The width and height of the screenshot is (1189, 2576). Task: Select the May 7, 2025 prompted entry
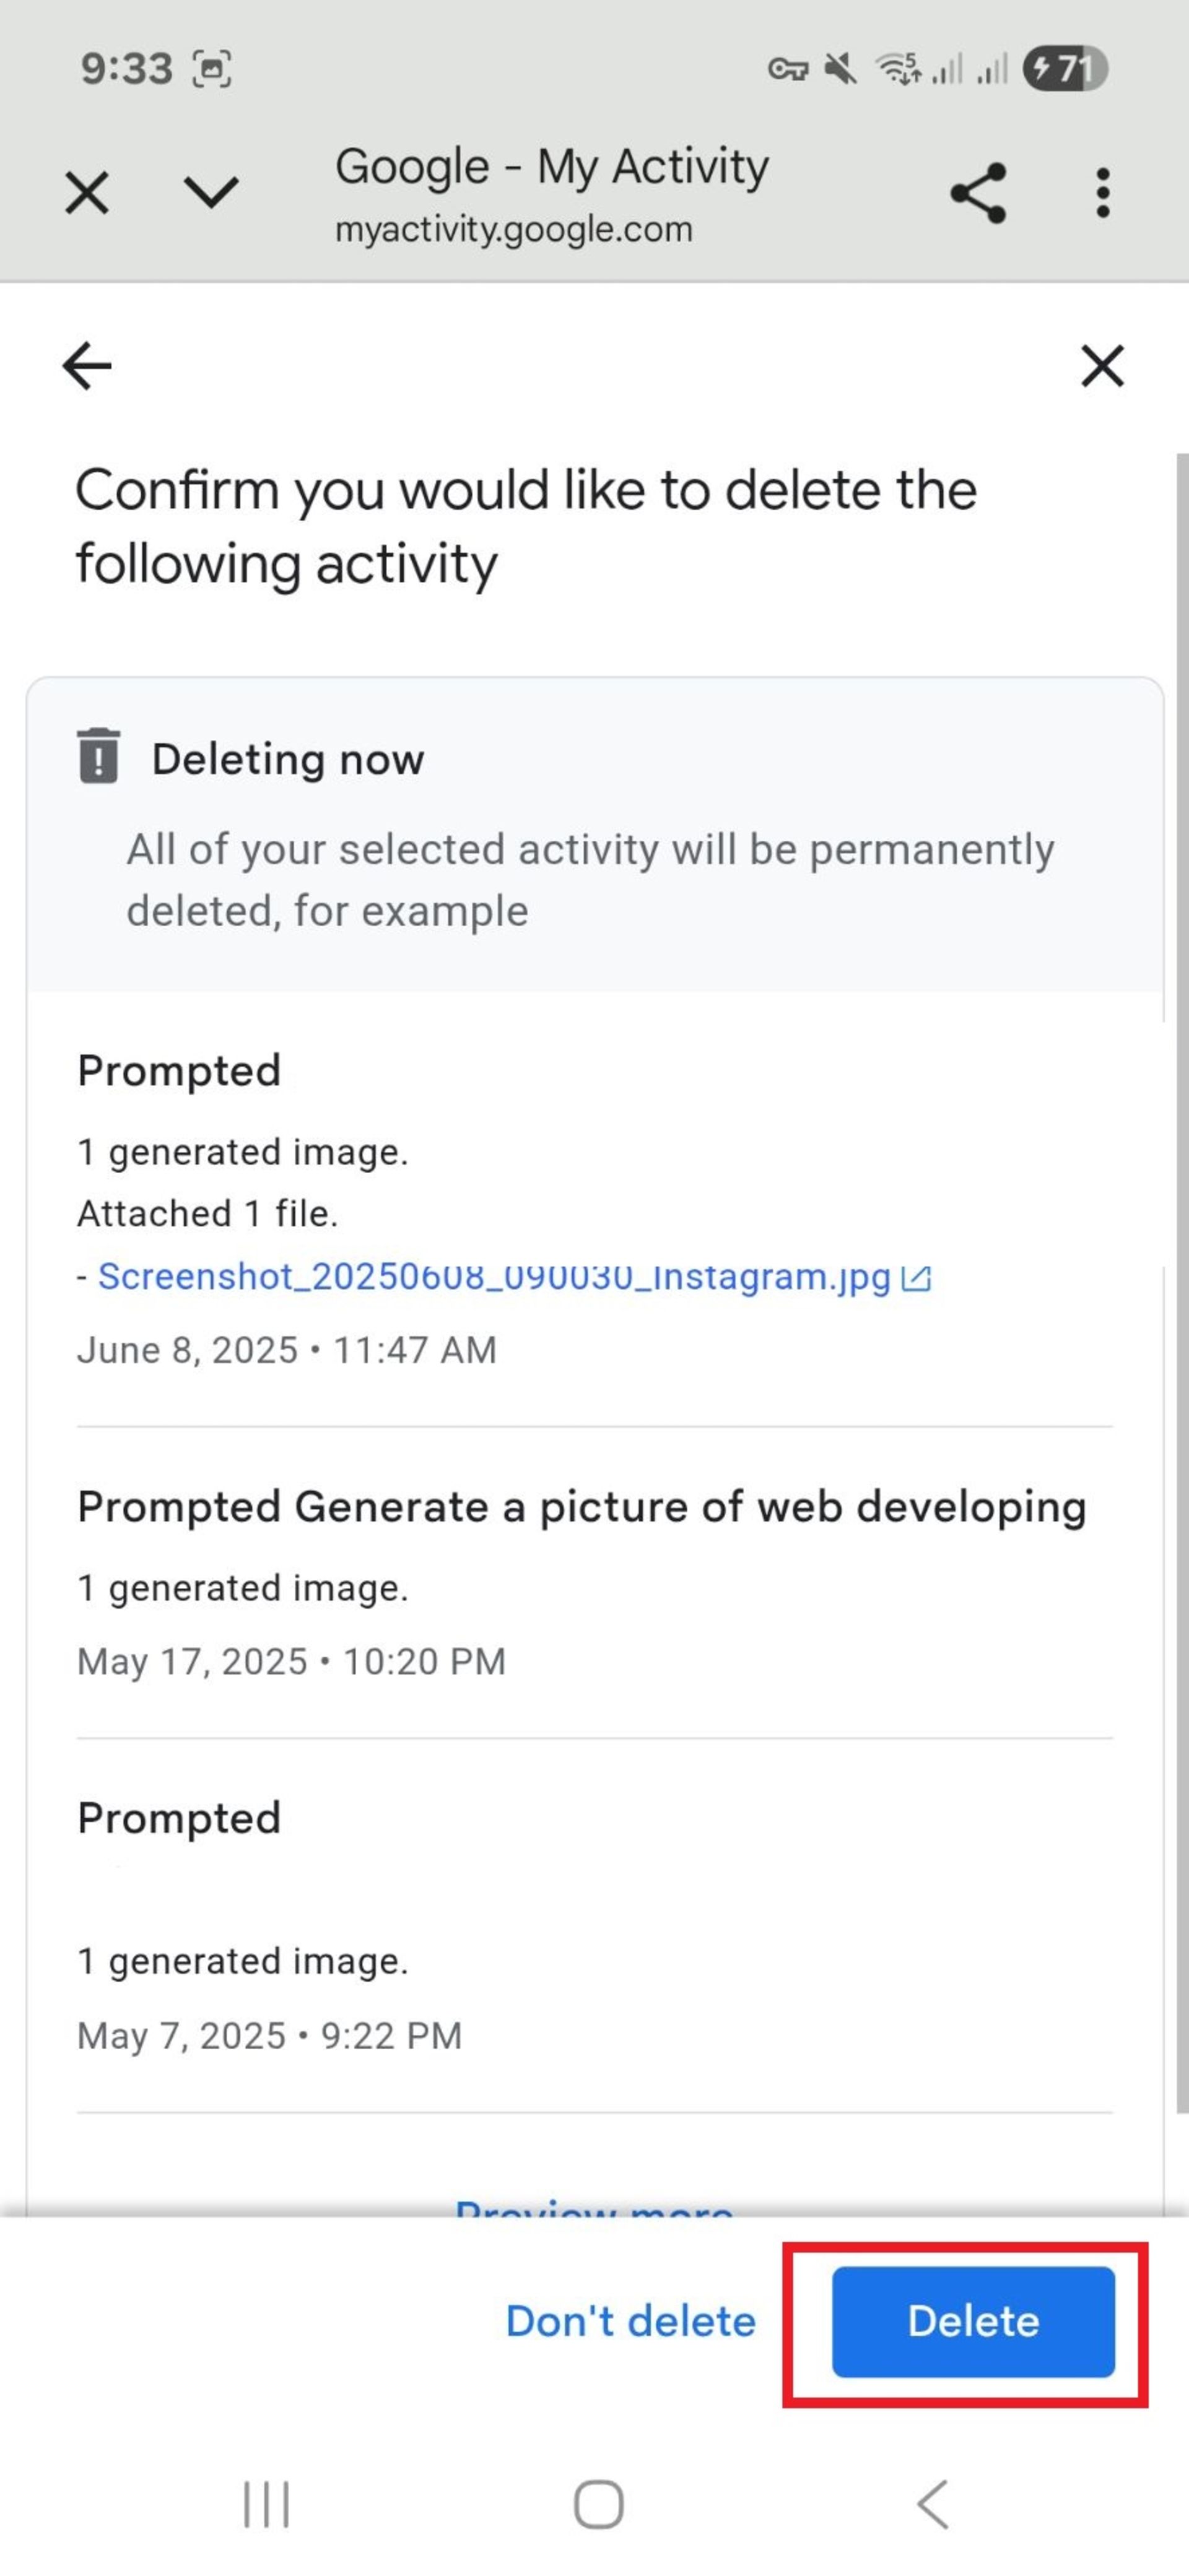point(594,1925)
